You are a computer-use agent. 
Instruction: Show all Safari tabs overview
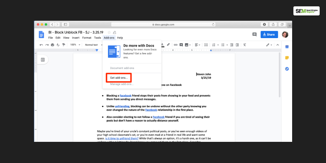(282, 25)
